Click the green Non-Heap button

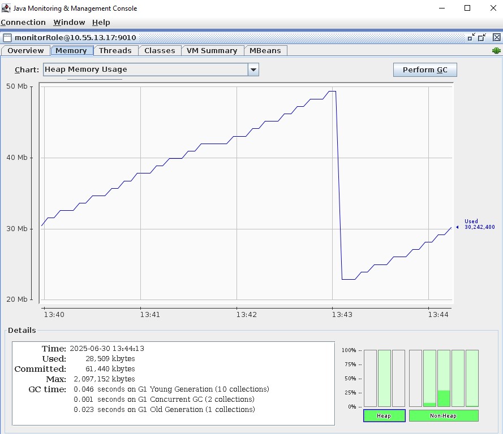[444, 416]
